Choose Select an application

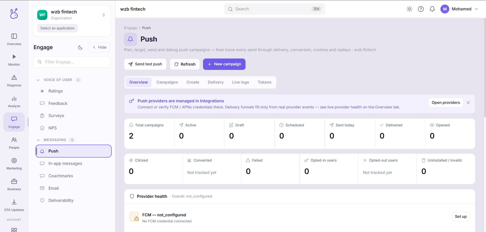tap(57, 28)
